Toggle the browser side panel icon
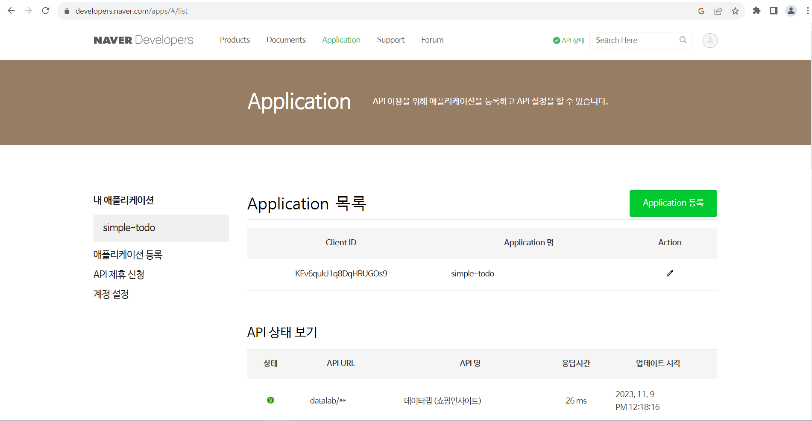Viewport: 812px width, 421px height. (774, 11)
